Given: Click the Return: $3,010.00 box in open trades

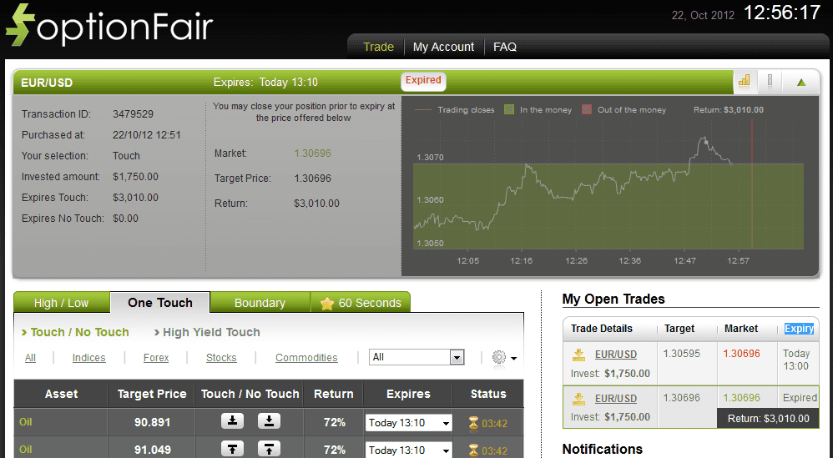Looking at the screenshot, I should (x=768, y=418).
